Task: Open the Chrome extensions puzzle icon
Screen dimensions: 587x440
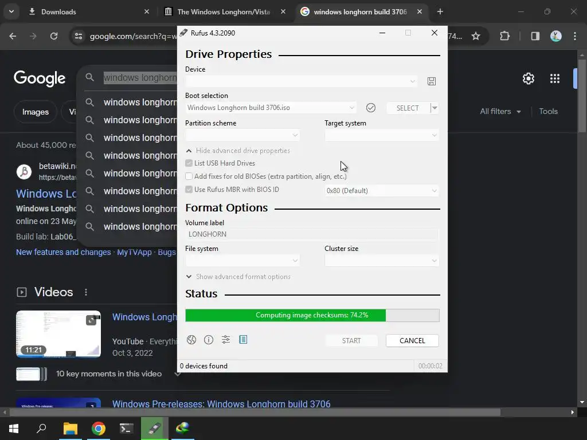Action: [x=504, y=36]
